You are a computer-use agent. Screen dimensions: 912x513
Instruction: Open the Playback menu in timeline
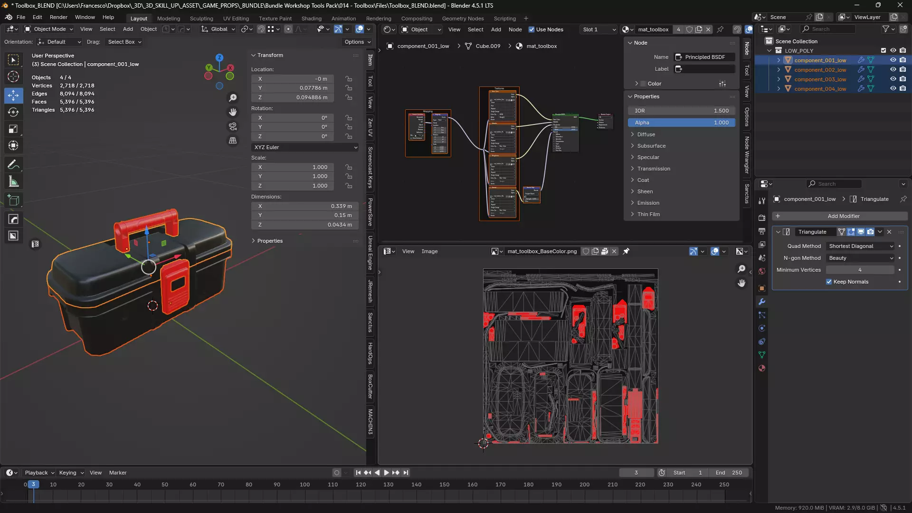click(x=39, y=473)
